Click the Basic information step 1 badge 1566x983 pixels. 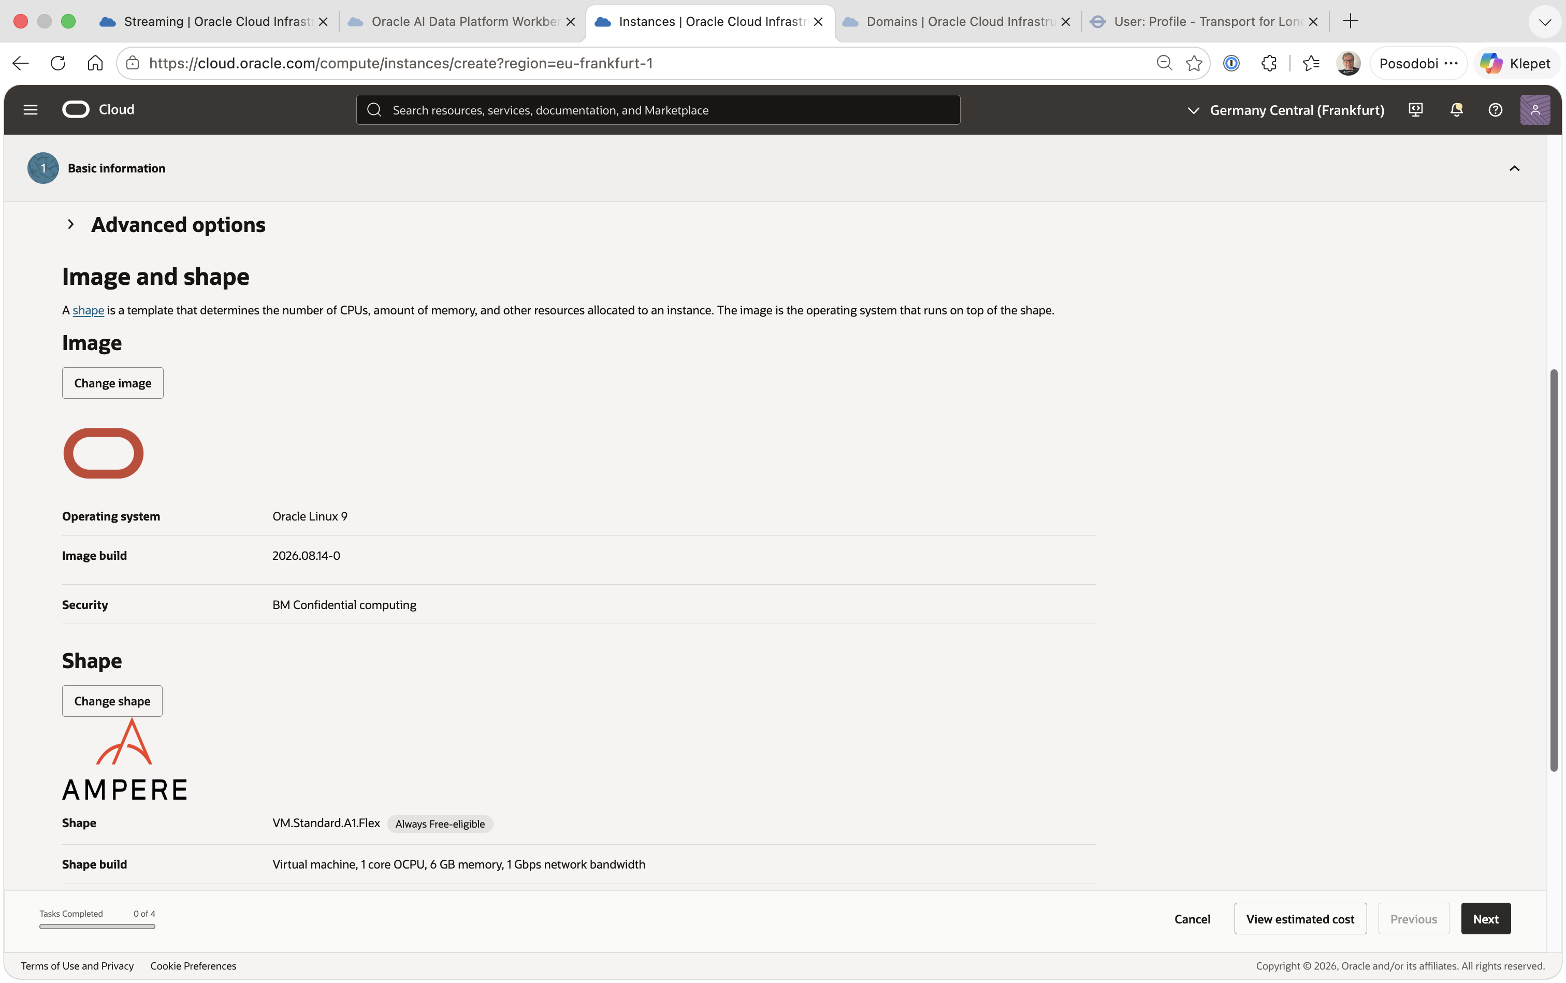pyautogui.click(x=43, y=168)
